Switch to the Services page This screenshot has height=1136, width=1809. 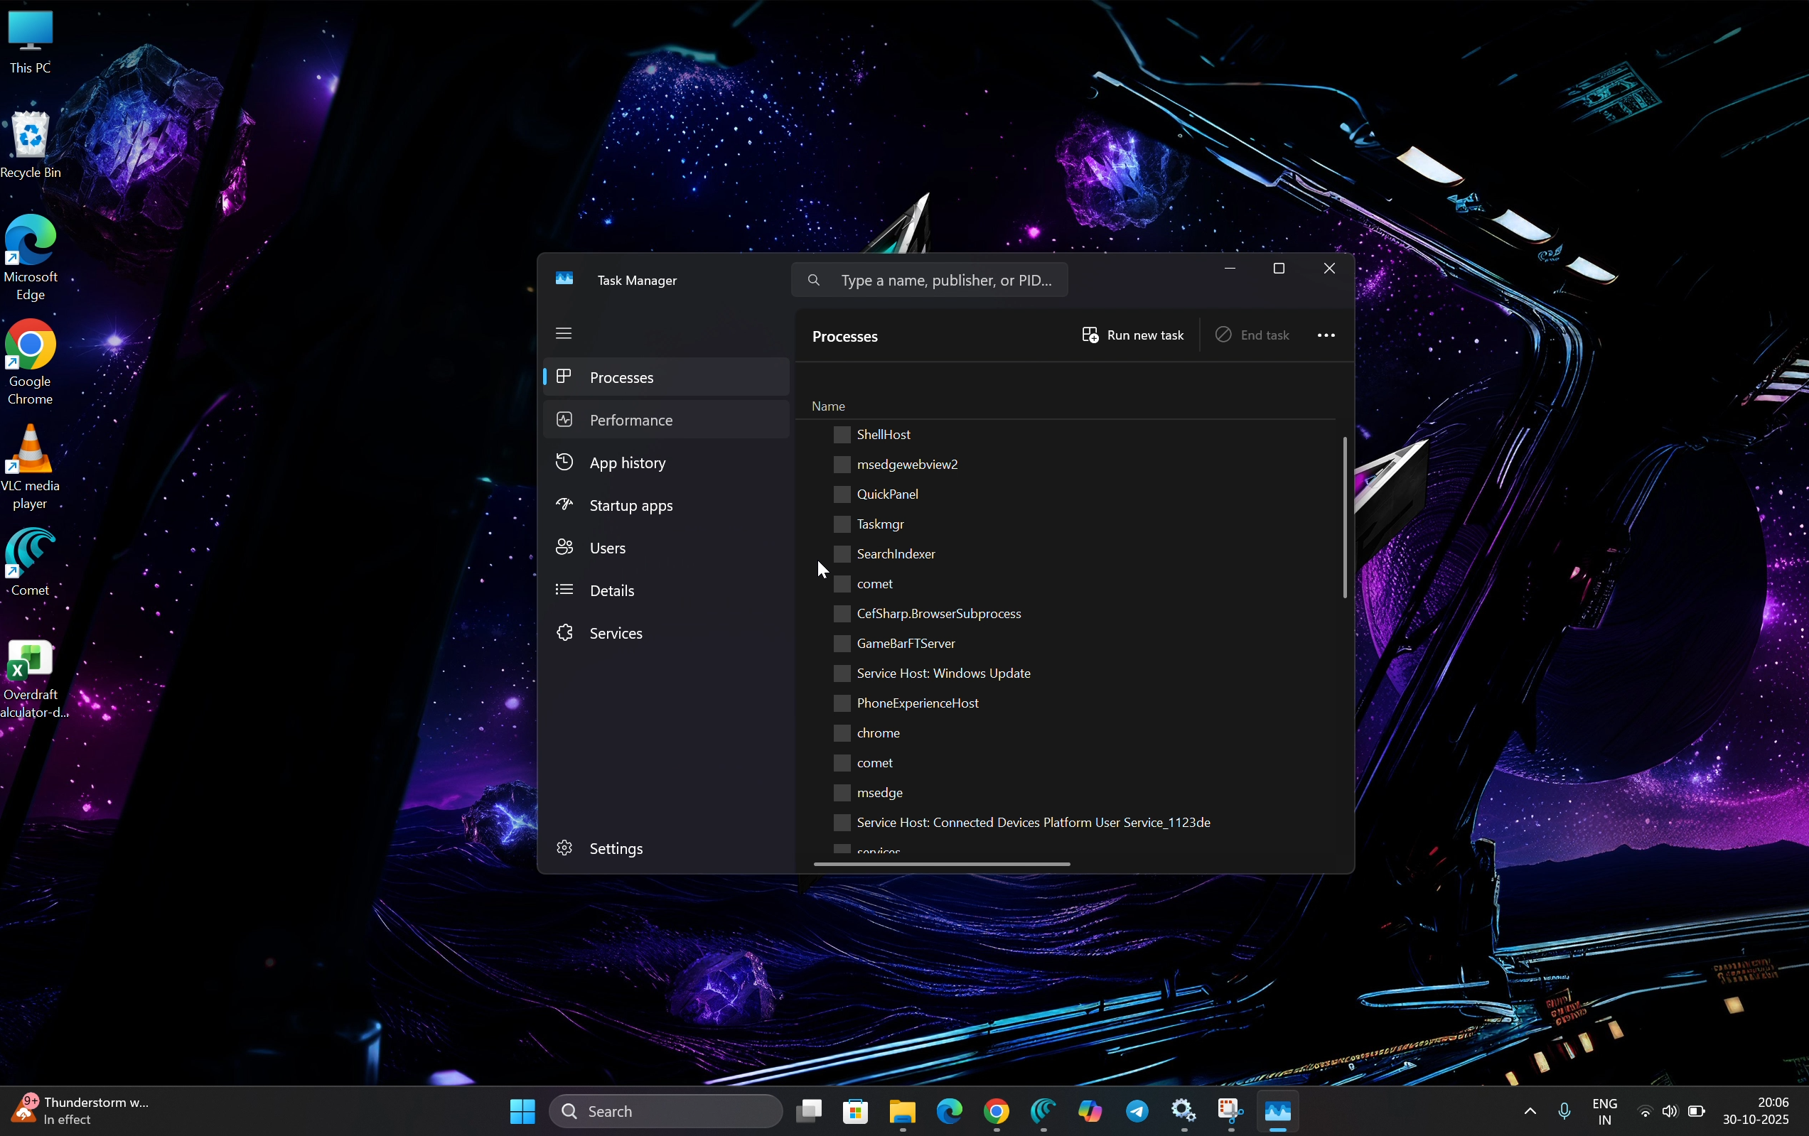616,633
